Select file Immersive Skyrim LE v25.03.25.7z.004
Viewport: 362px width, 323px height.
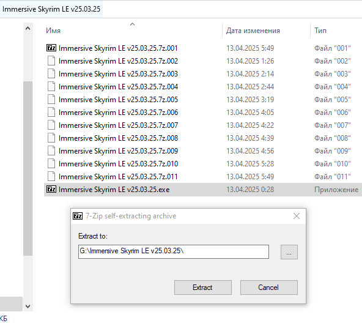coord(118,87)
